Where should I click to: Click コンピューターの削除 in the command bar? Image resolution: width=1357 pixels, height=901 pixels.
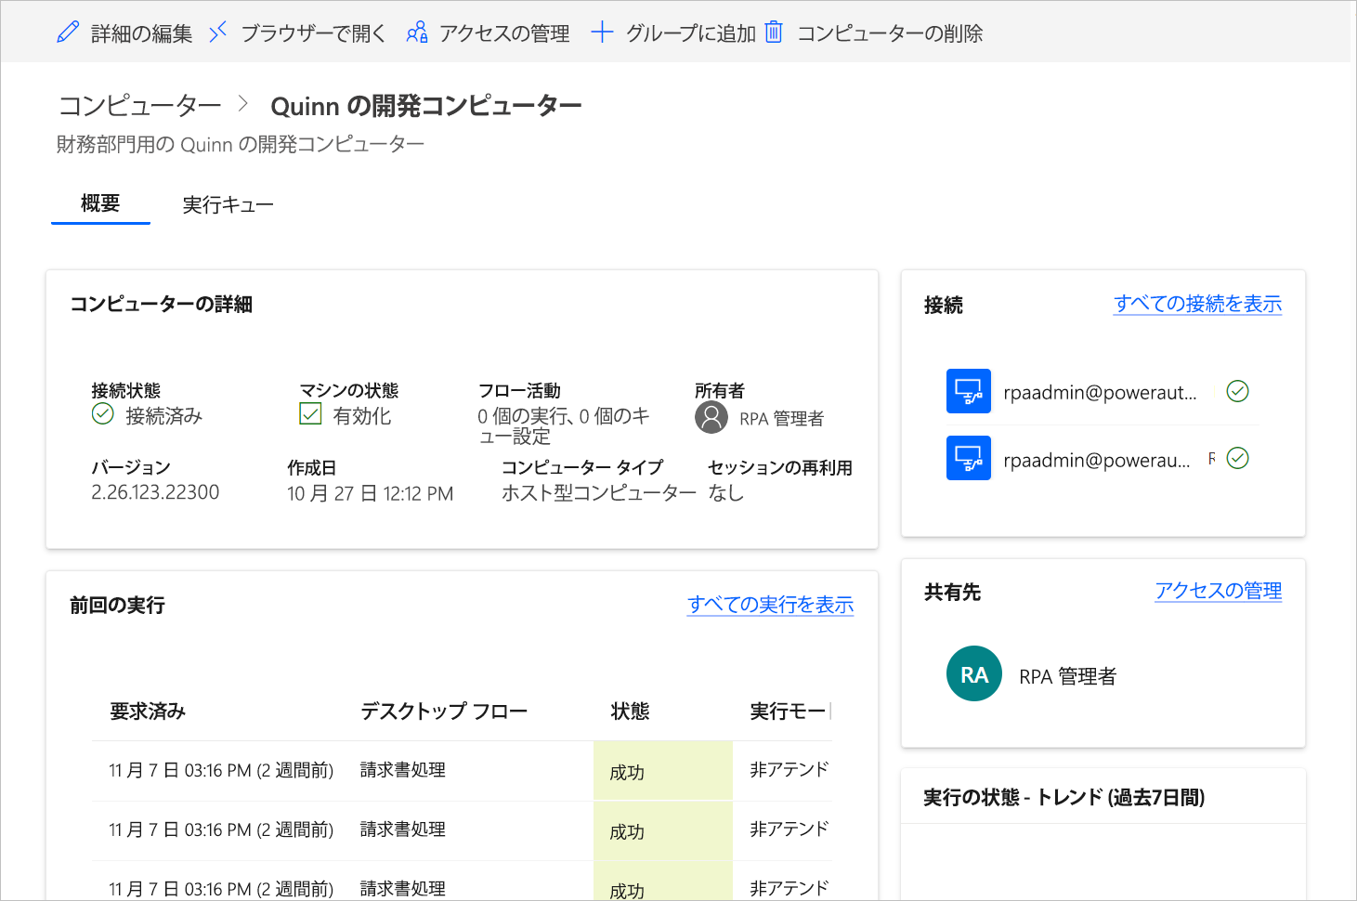(x=890, y=33)
